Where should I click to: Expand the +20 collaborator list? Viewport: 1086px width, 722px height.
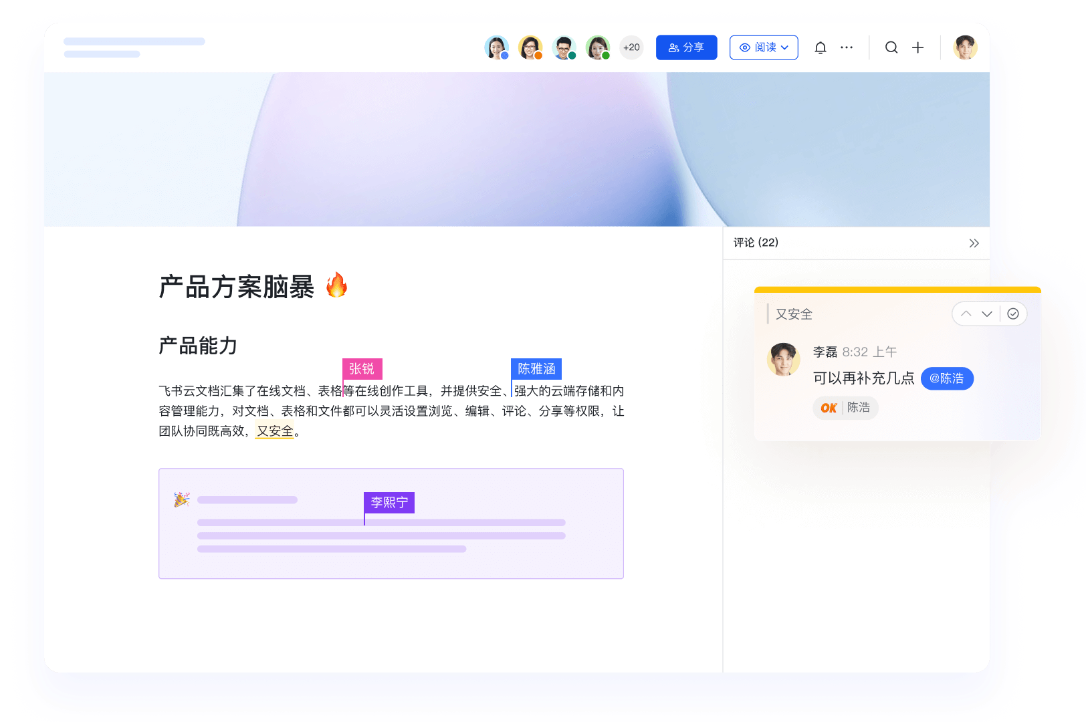pos(631,47)
